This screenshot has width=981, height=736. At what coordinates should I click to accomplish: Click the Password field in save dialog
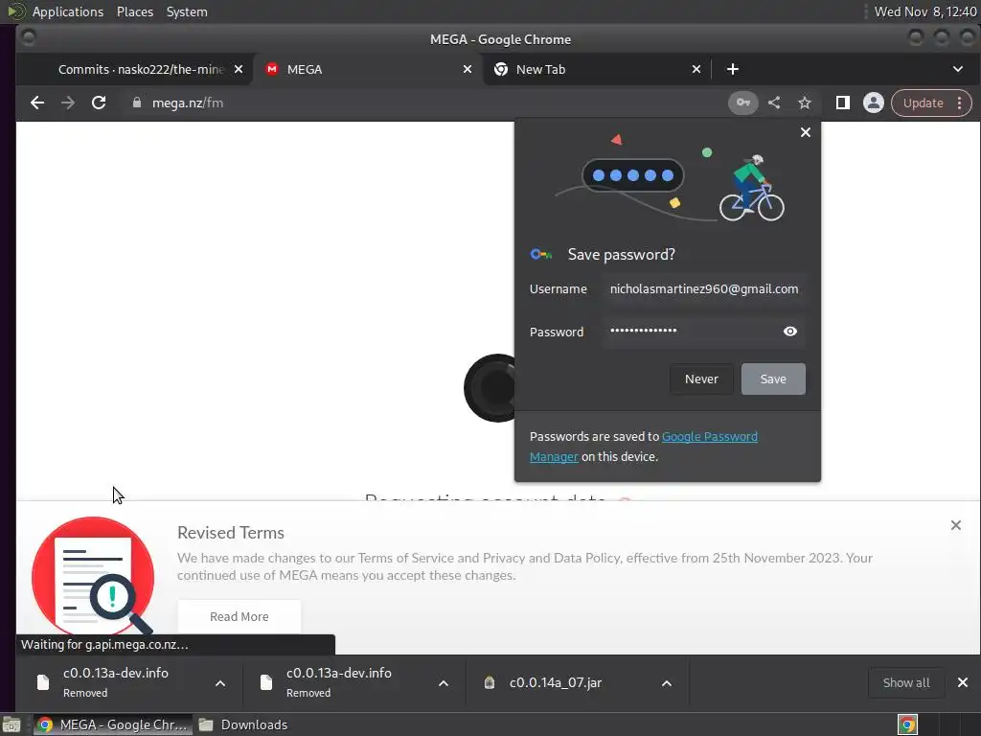point(704,332)
